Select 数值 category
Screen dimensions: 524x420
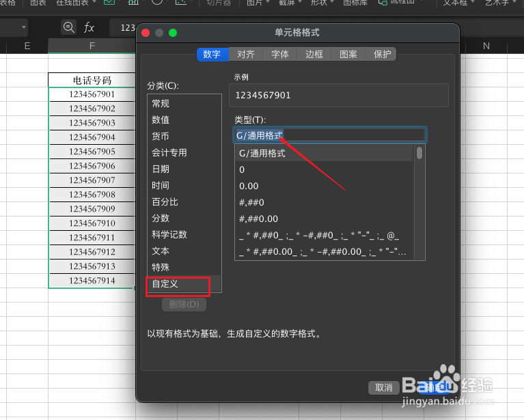pos(184,120)
